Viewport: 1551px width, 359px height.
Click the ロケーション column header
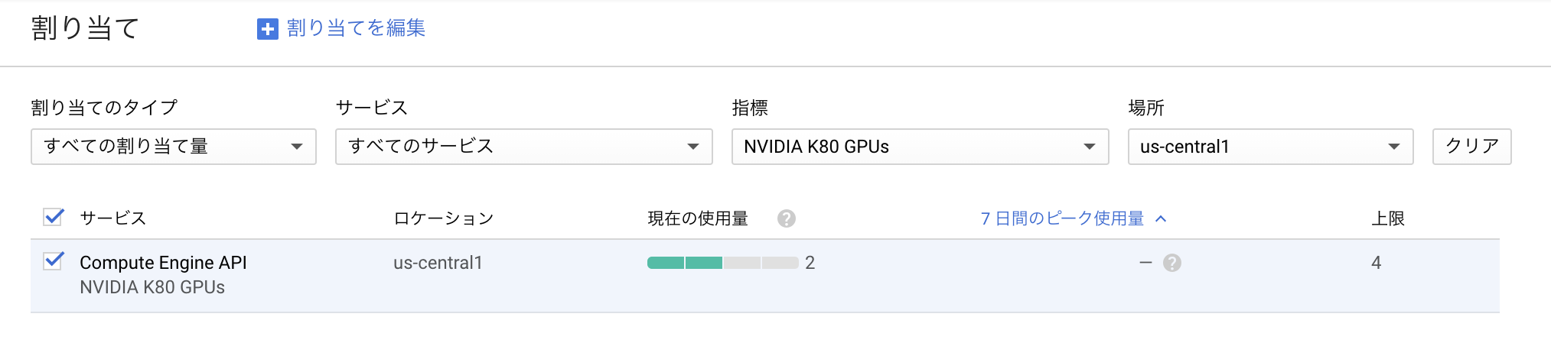coord(443,218)
